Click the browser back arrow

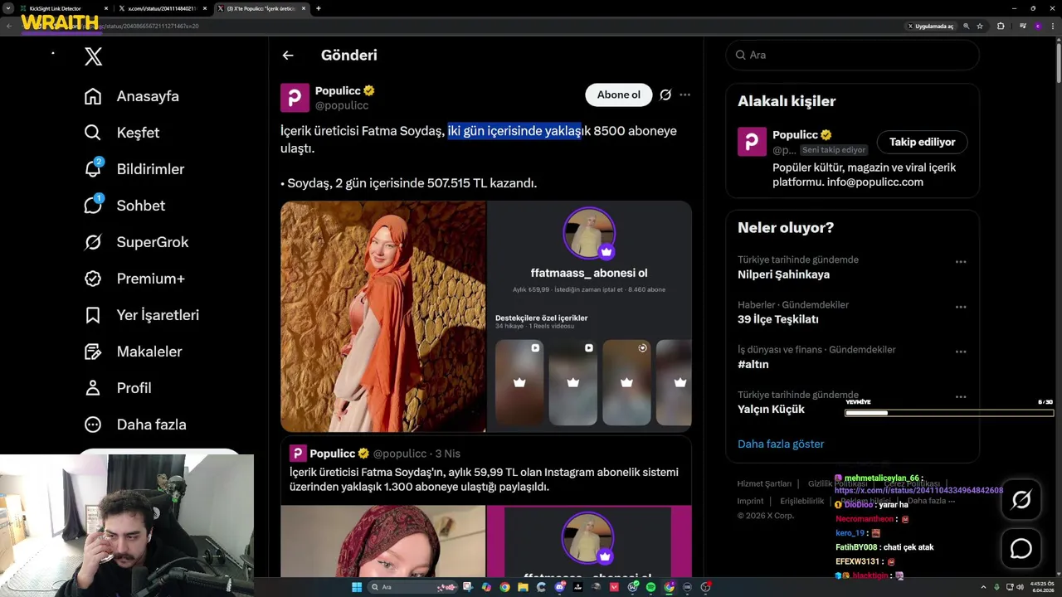(x=8, y=26)
